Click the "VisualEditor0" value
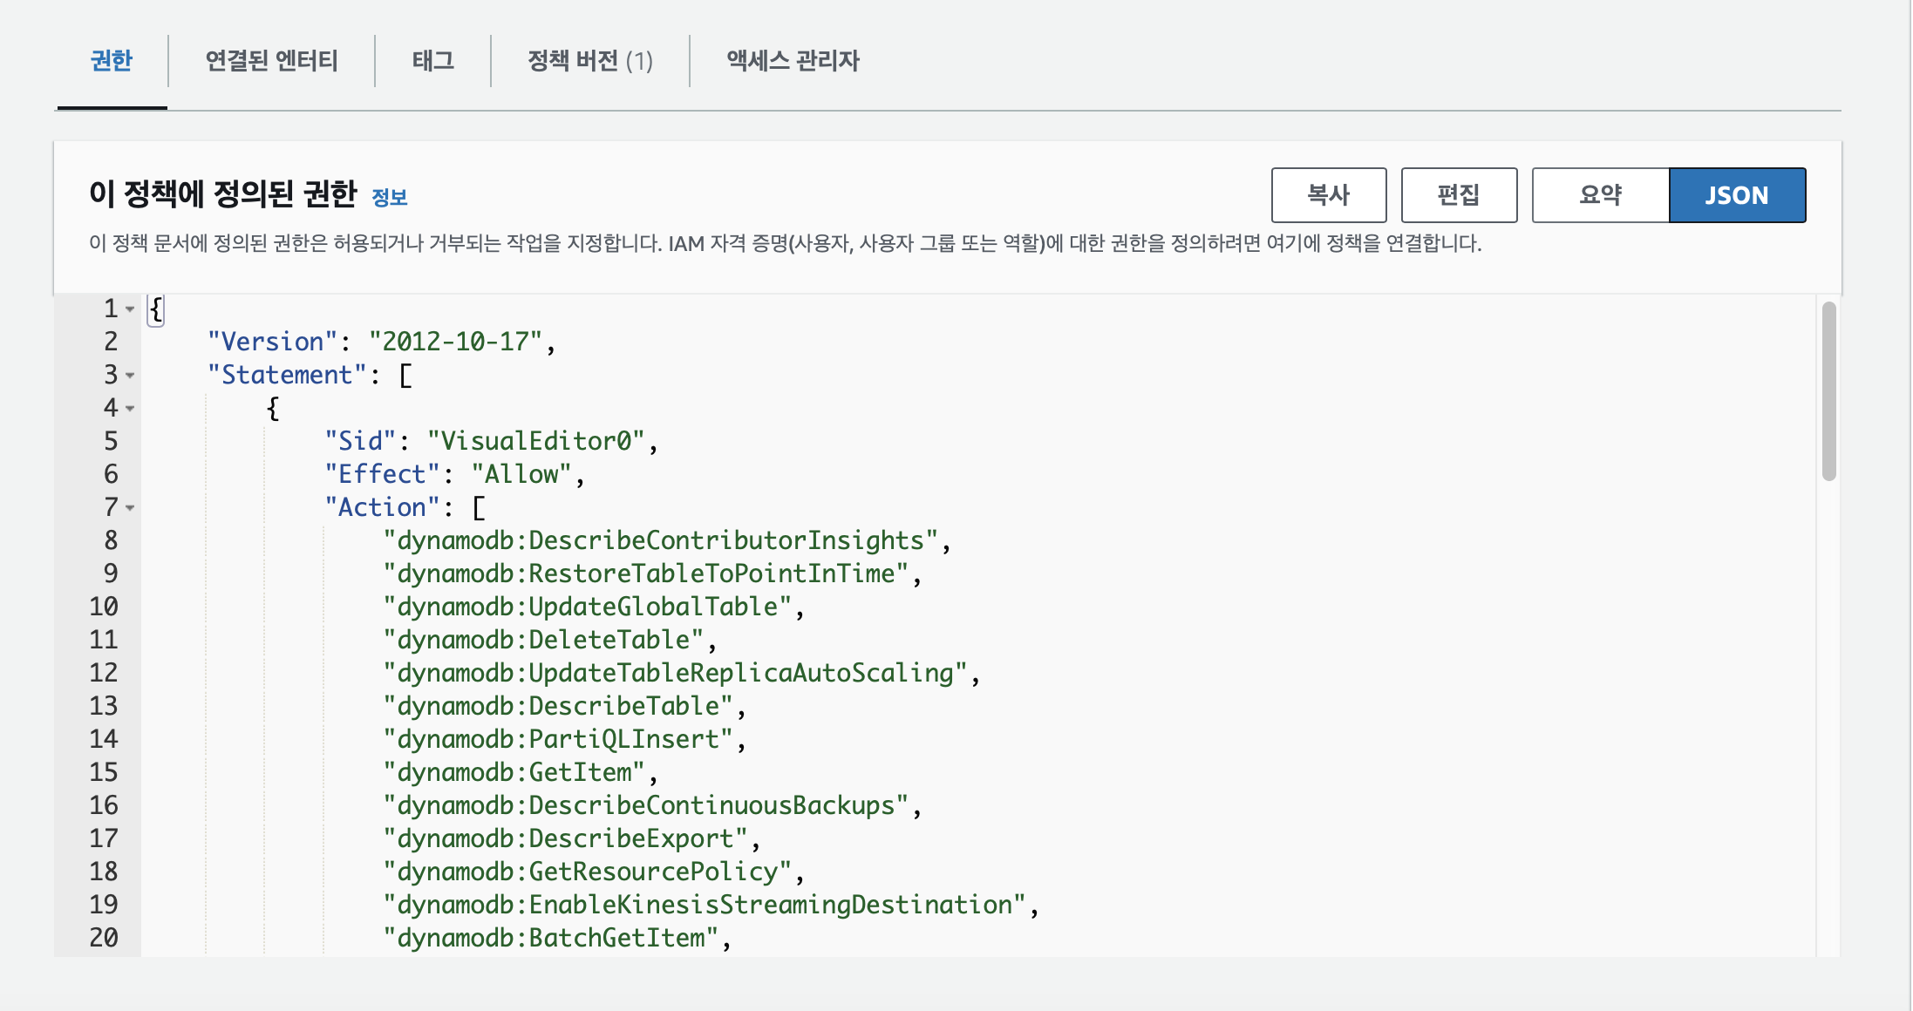Image resolution: width=1913 pixels, height=1011 pixels. (536, 441)
